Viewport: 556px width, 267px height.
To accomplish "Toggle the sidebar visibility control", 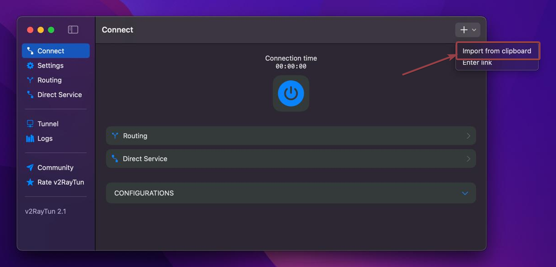I will click(73, 29).
